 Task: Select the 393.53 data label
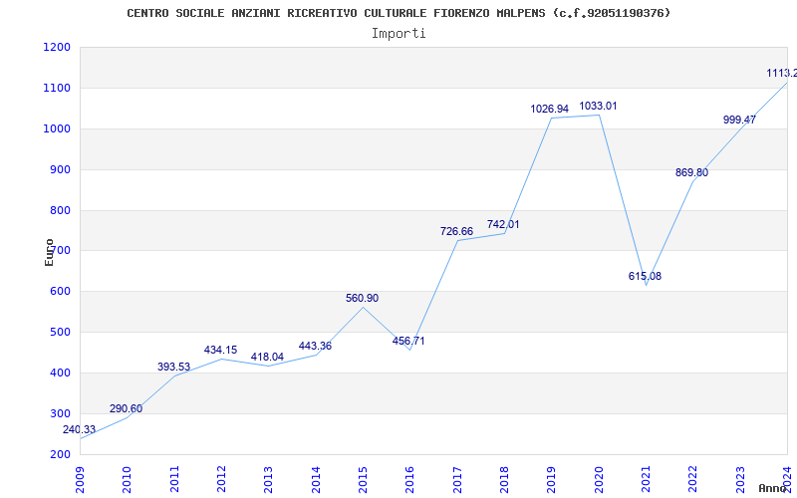[173, 367]
